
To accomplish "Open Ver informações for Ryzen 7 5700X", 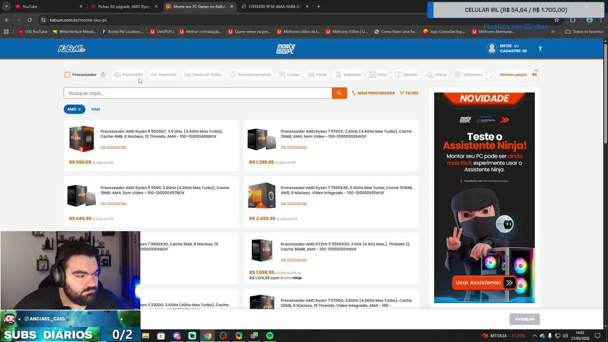I will coord(294,147).
